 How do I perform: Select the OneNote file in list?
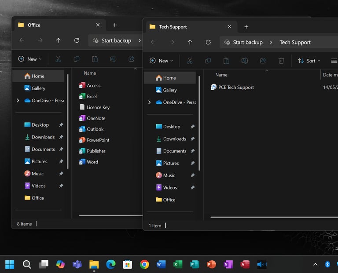pyautogui.click(x=96, y=118)
